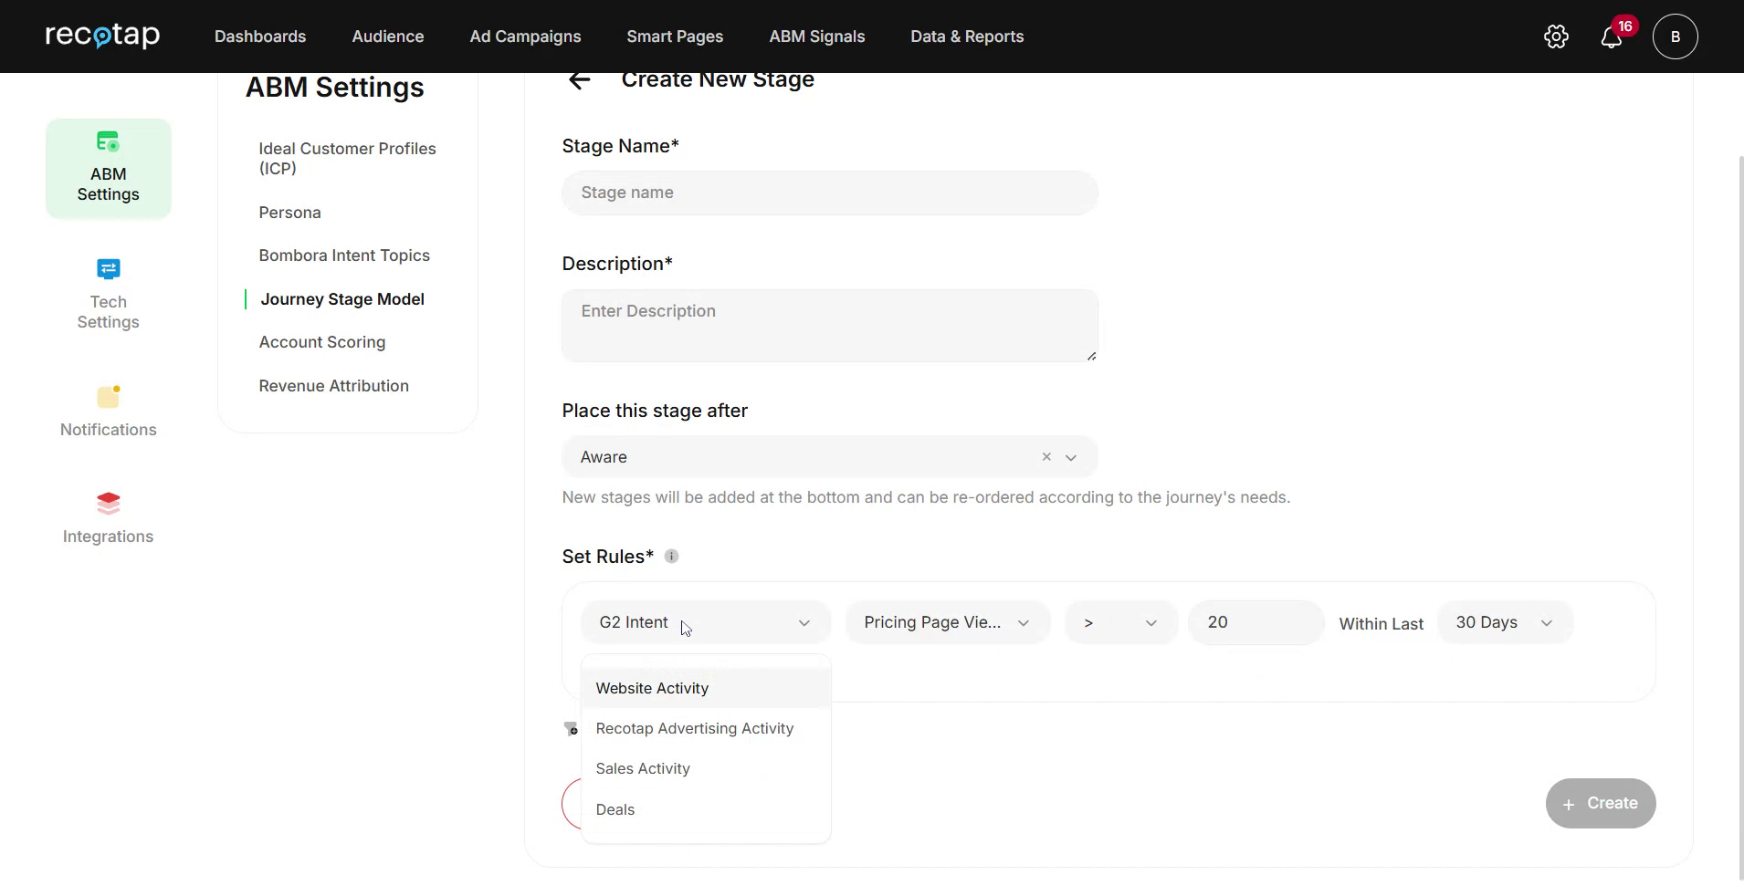Open the ABM Signals menu
1744x896 pixels.
pos(816,36)
